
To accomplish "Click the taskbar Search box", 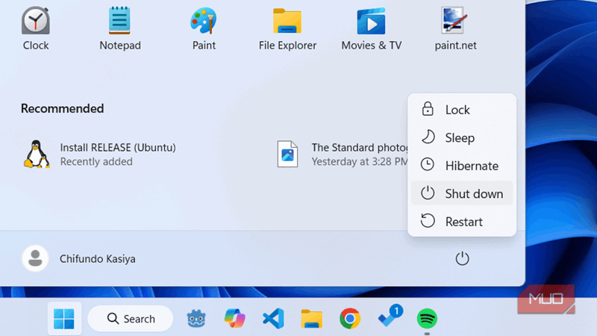I will point(130,319).
